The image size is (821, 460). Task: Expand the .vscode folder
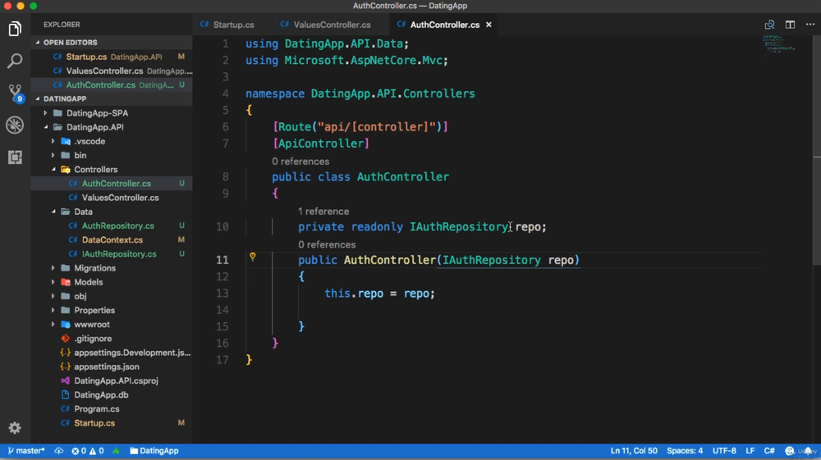click(x=112, y=141)
